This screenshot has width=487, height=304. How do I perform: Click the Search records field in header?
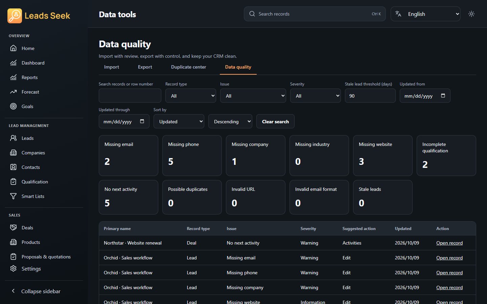click(x=315, y=14)
